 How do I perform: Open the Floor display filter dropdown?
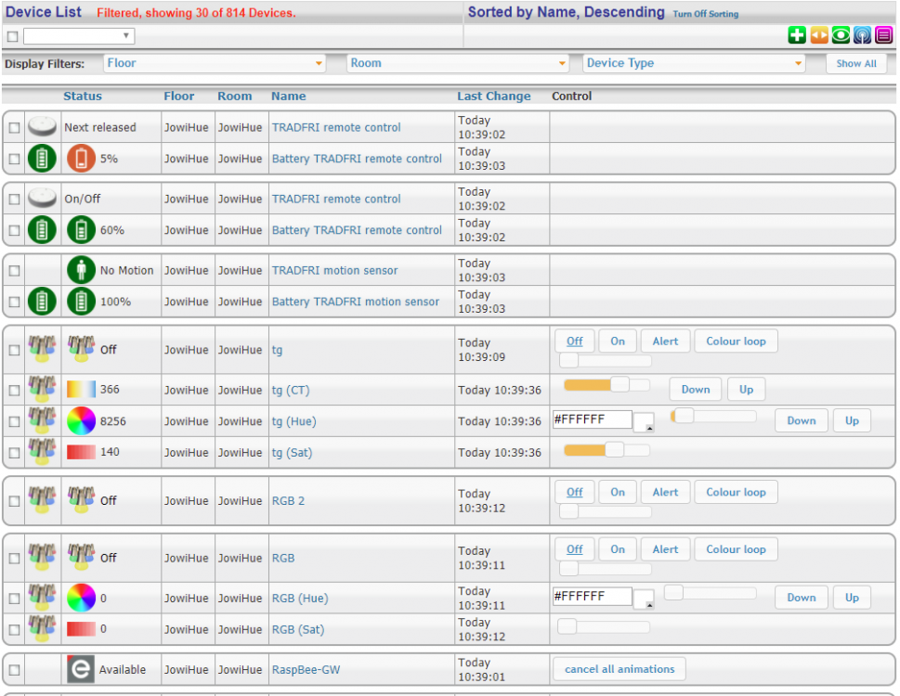click(215, 63)
